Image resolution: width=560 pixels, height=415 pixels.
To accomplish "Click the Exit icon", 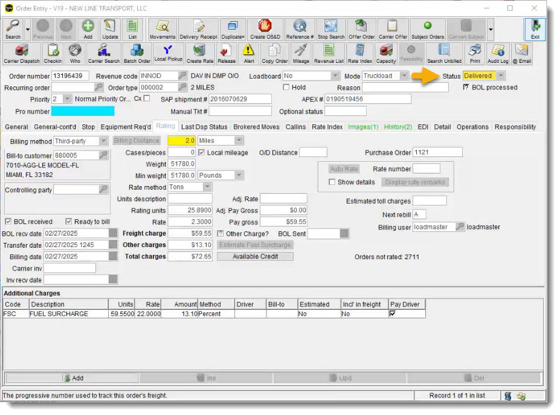I will pos(535,29).
